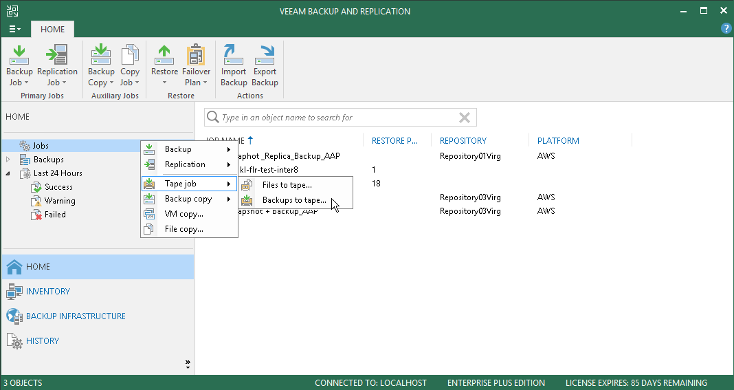Click the Backups tree node icon
The width and height of the screenshot is (734, 390).
pyautogui.click(x=25, y=160)
